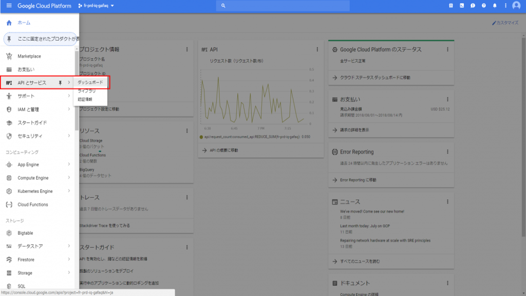526x296 pixels.
Task: Click the App Engine icon
Action: tap(9, 164)
